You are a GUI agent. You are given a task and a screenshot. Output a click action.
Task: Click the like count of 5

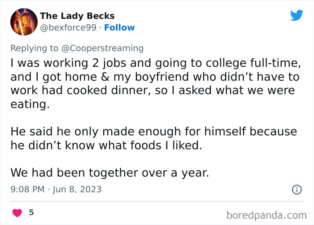tap(31, 212)
